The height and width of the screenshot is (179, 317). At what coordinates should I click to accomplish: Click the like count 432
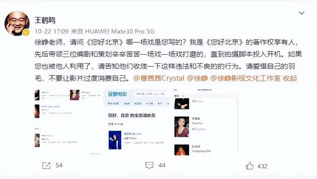[x=262, y=166]
